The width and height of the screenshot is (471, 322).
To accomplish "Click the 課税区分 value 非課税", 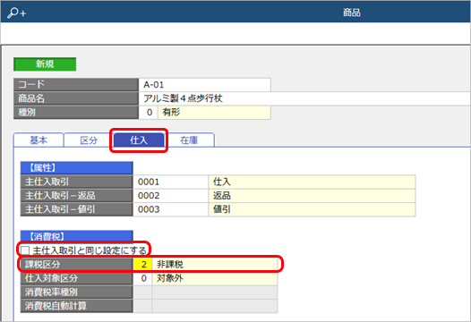I will (x=215, y=265).
